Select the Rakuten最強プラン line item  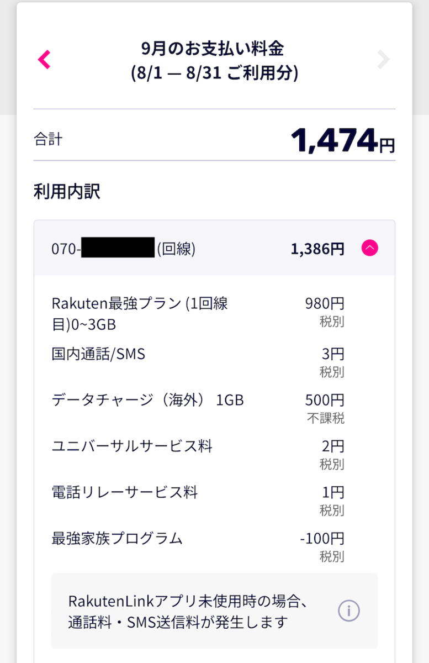140,313
